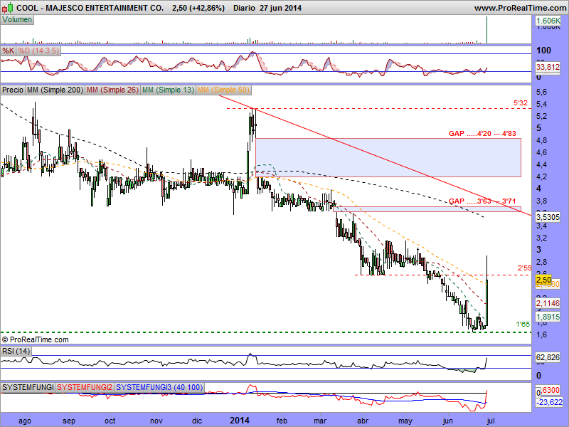Screen dimensions: 569x427
Task: Open the RSI (14) indicator label
Action: click(x=16, y=351)
